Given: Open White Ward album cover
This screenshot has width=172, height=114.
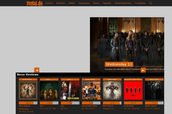Looking at the screenshot, I should [x=154, y=90].
